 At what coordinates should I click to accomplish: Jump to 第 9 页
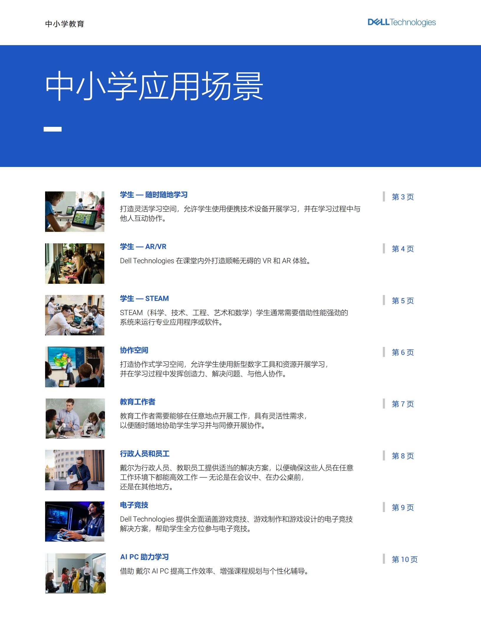click(x=403, y=507)
